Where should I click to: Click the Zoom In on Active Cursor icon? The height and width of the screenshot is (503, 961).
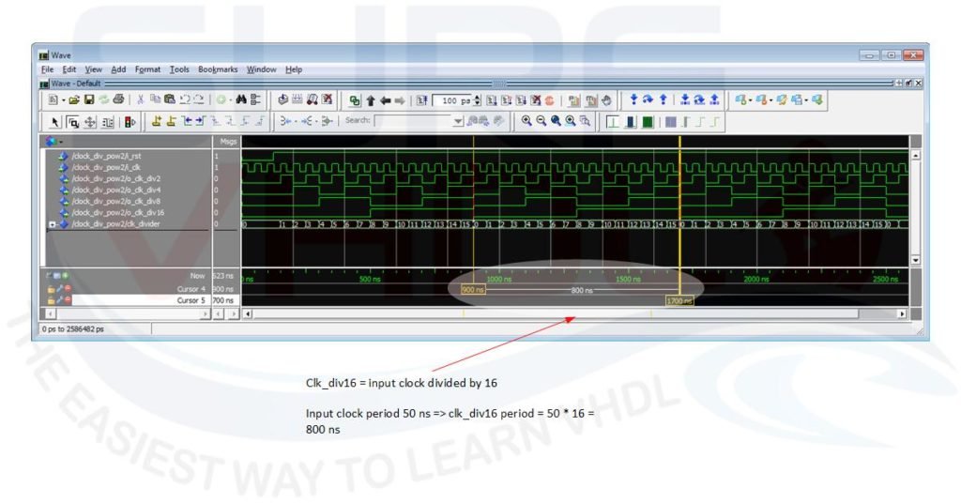(x=570, y=121)
